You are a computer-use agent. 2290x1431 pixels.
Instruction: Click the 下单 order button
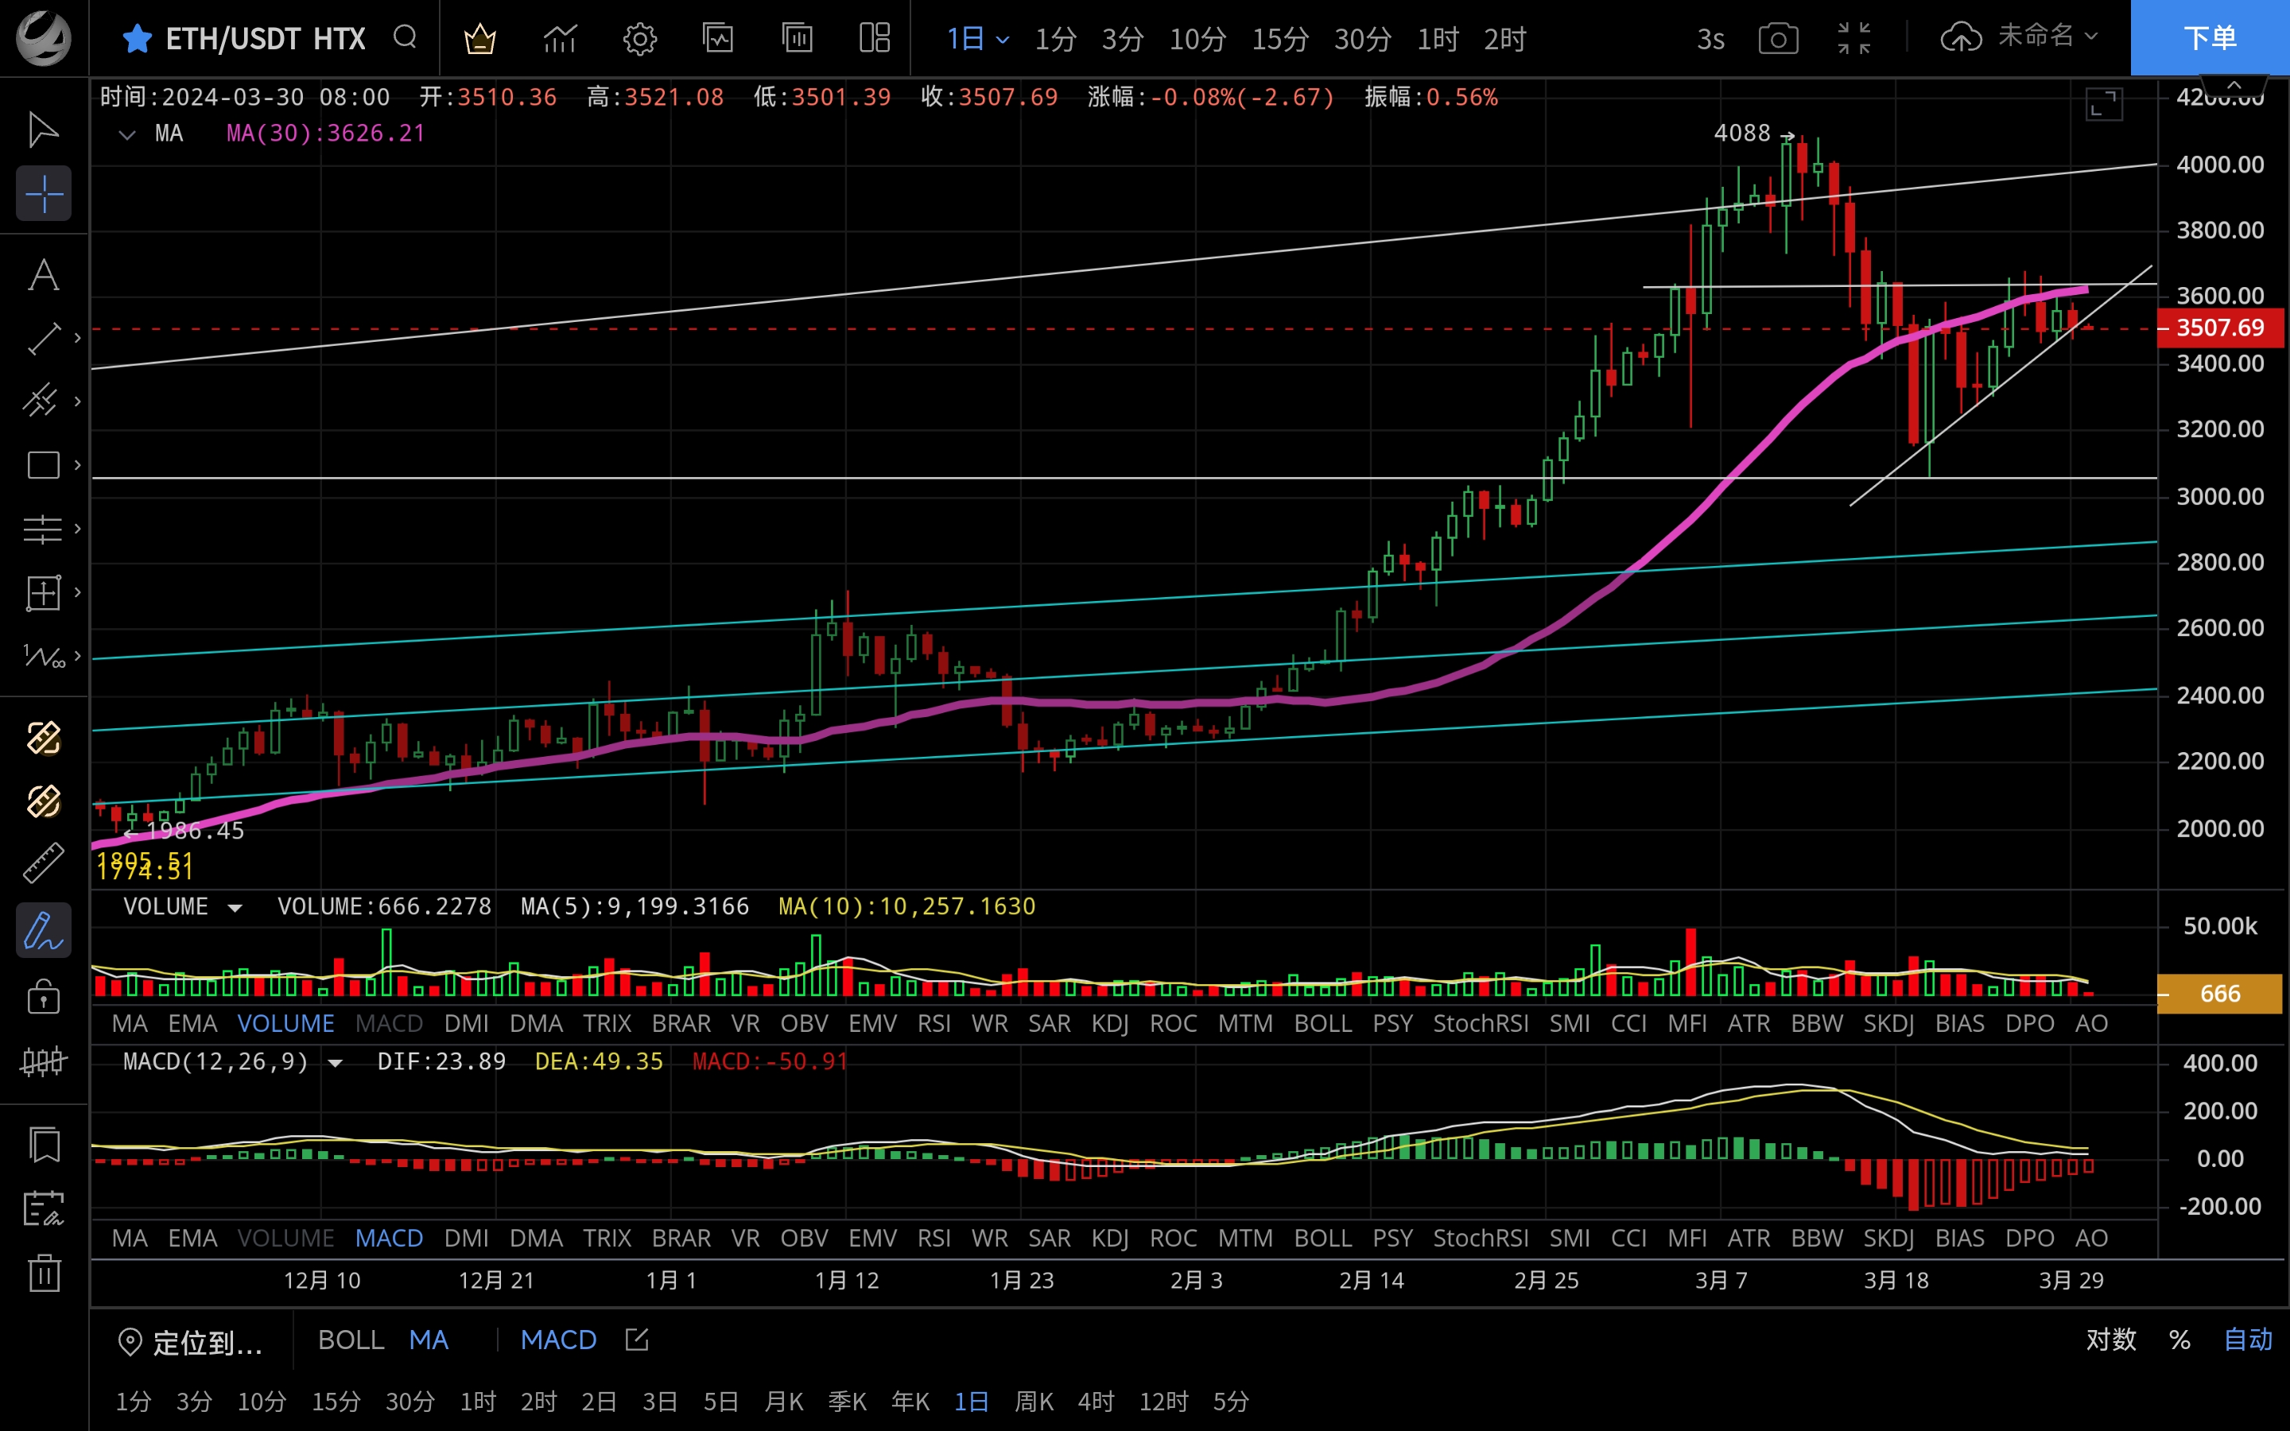[2209, 38]
